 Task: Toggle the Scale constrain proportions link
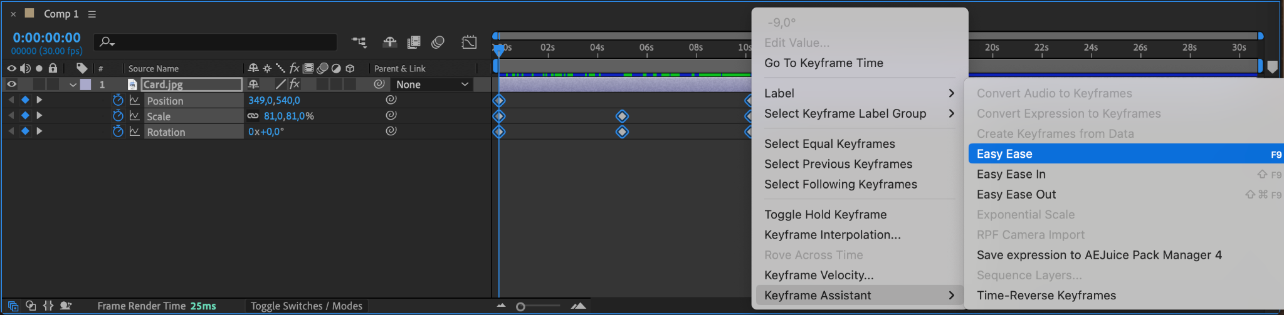coord(253,116)
